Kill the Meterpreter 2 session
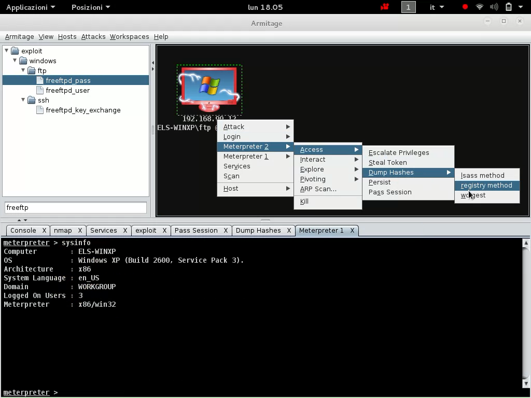Image resolution: width=531 pixels, height=398 pixels. [328, 202]
